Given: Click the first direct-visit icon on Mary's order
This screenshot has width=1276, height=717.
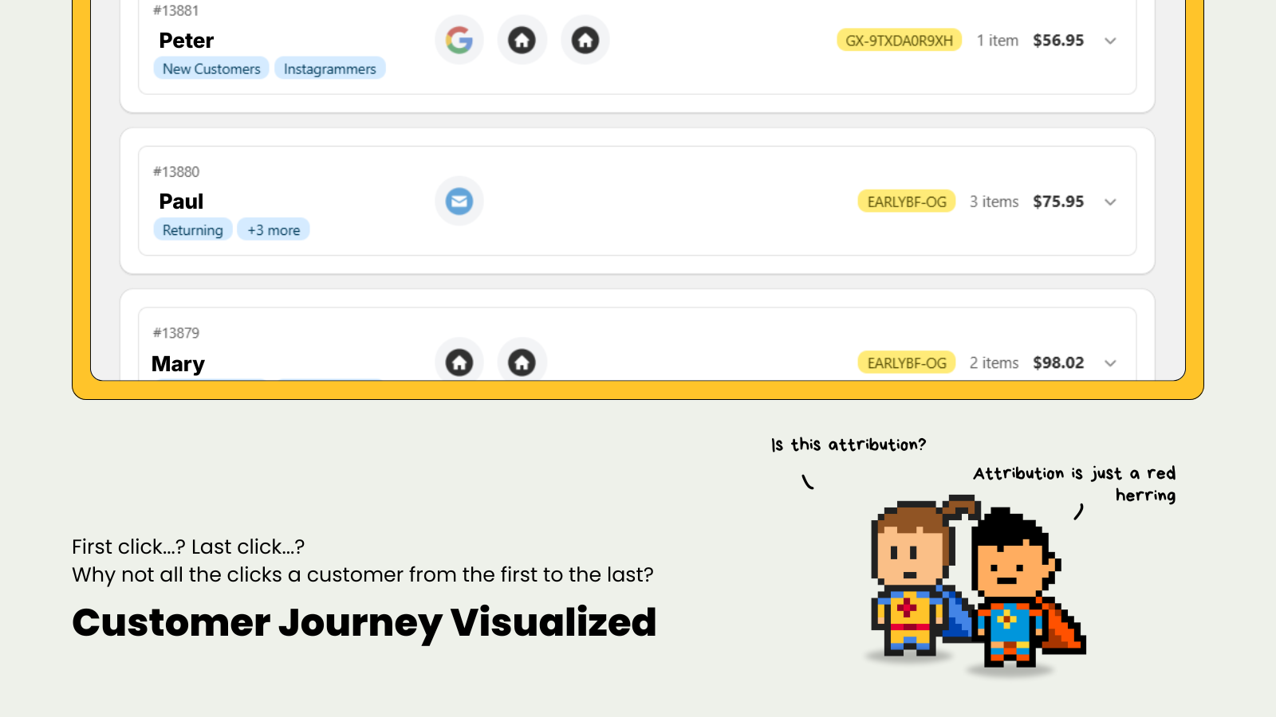Looking at the screenshot, I should coord(459,362).
